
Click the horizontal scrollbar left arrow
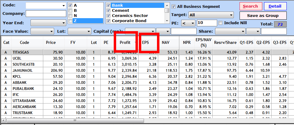3,120
